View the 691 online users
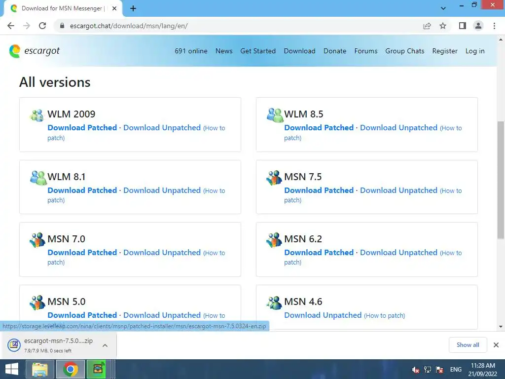 pos(191,51)
